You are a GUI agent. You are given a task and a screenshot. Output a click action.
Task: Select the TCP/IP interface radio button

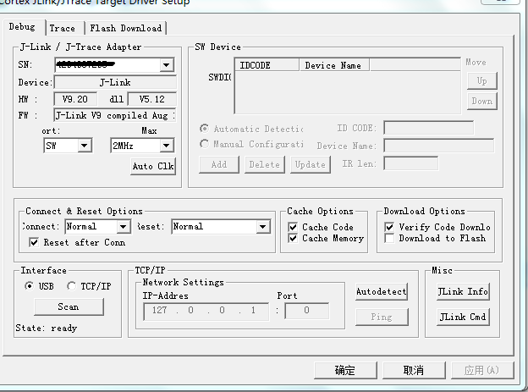tap(71, 286)
